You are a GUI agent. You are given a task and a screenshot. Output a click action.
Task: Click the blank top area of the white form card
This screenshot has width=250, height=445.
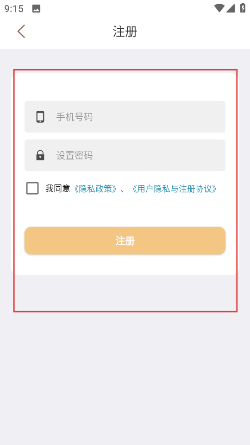click(x=125, y=87)
